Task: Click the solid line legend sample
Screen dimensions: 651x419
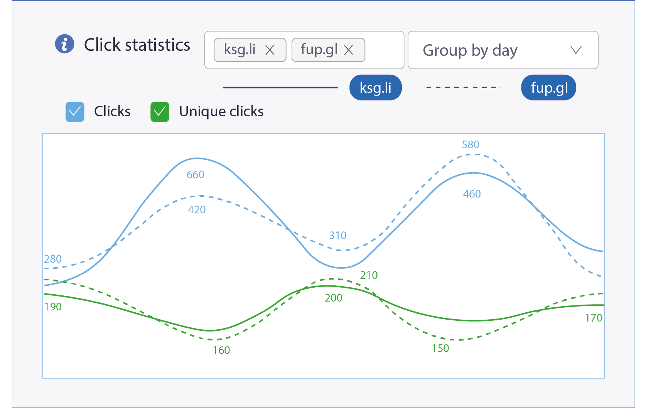Action: point(280,87)
